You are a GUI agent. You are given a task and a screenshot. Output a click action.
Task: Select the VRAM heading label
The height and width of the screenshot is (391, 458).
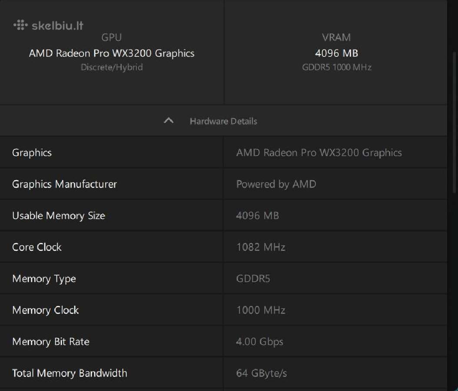coord(336,37)
